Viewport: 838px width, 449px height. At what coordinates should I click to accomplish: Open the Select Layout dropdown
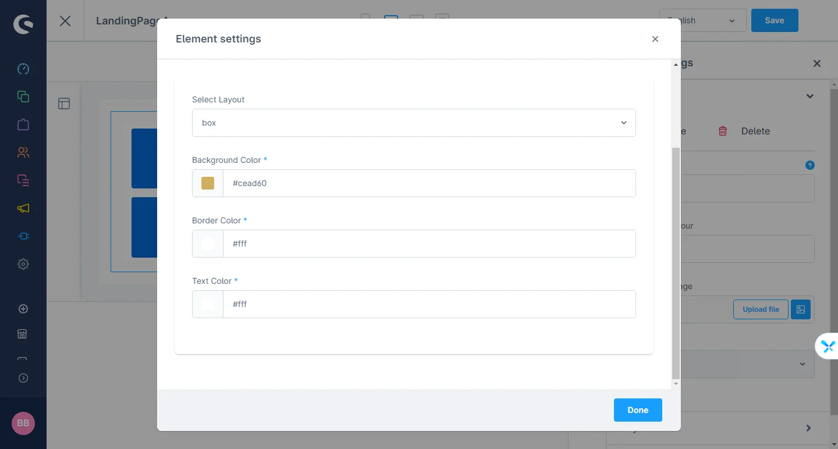414,123
